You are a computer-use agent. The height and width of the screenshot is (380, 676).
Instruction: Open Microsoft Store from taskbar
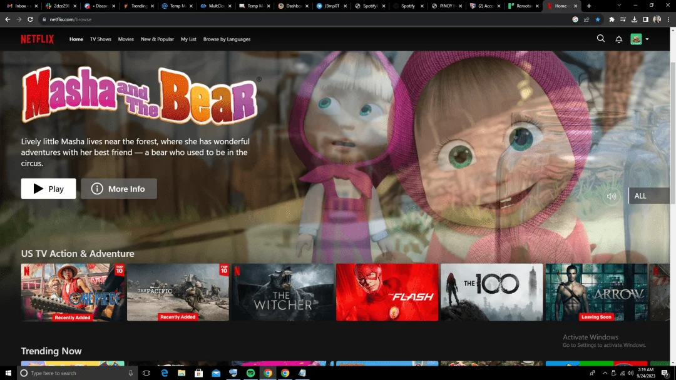tap(199, 373)
